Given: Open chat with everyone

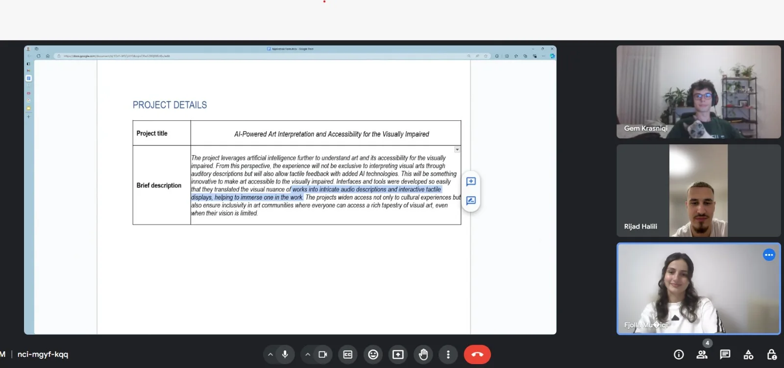Looking at the screenshot, I should [725, 354].
